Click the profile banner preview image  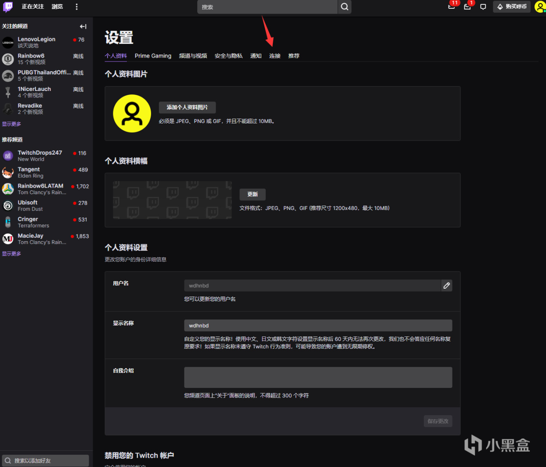[x=172, y=200]
